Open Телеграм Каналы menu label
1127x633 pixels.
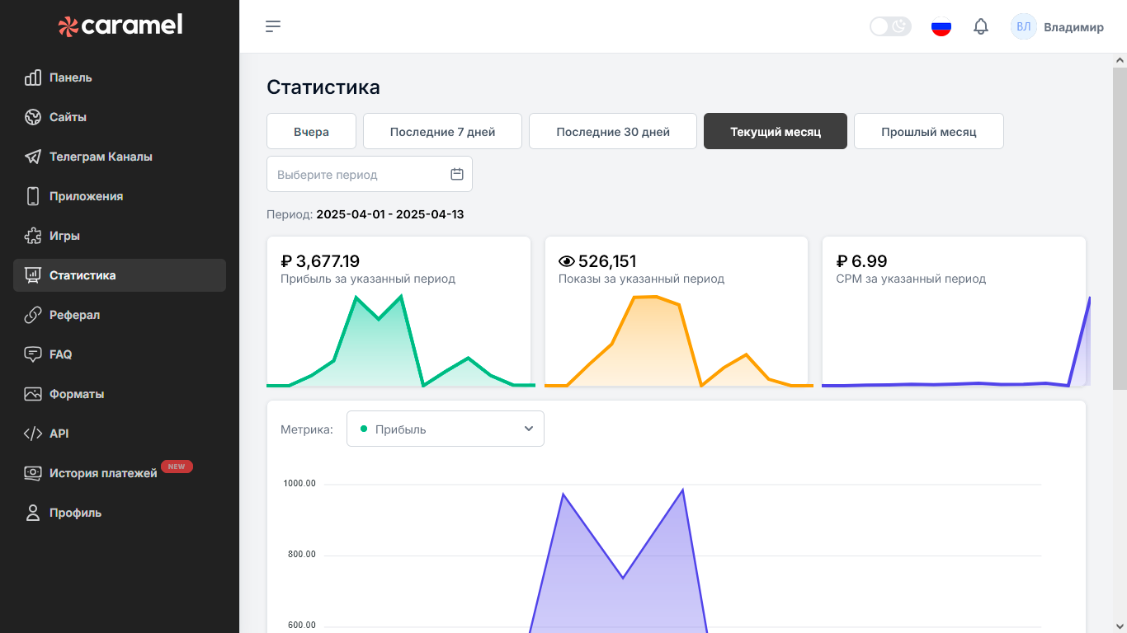click(101, 157)
